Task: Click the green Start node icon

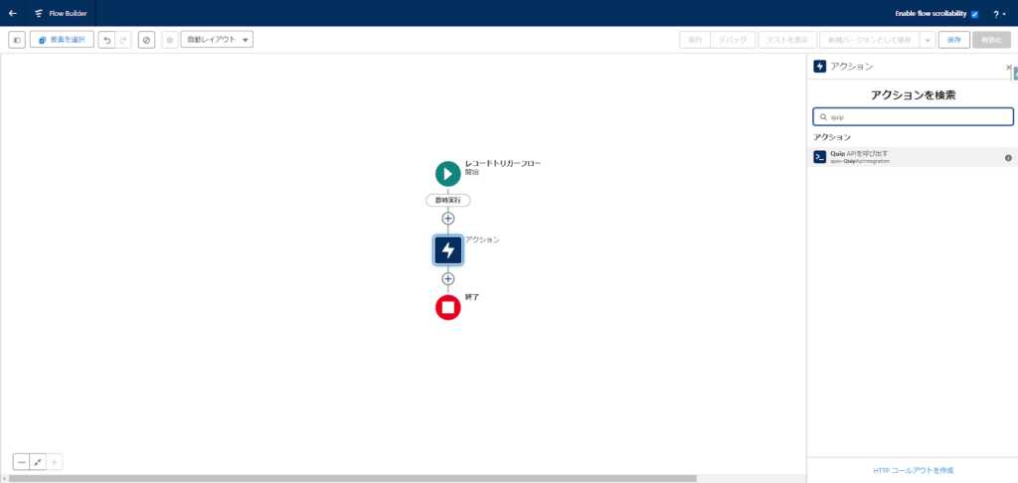Action: tap(447, 173)
